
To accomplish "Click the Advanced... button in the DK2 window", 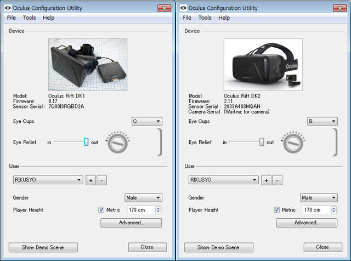I will (x=307, y=223).
